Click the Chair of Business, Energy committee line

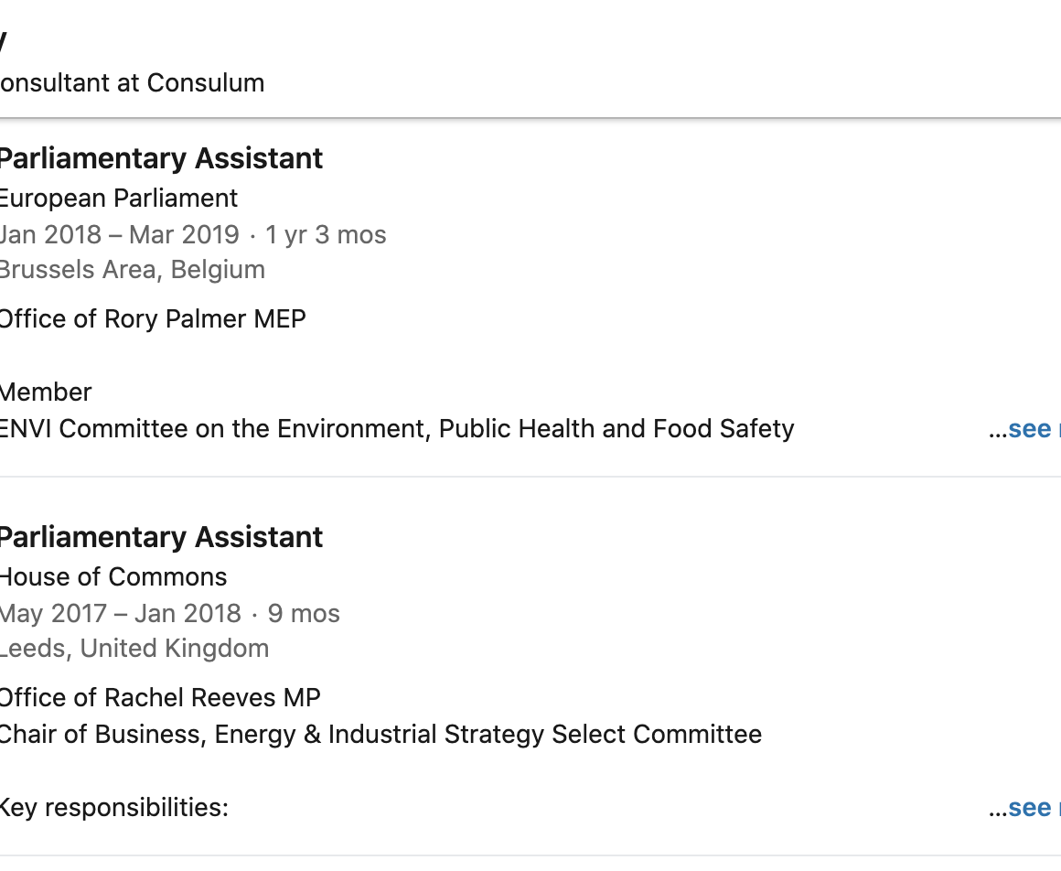coord(380,735)
